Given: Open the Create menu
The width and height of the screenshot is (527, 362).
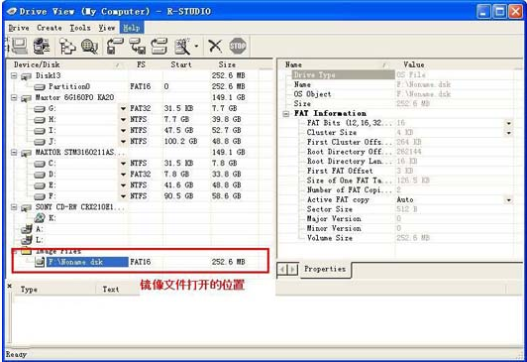Looking at the screenshot, I should point(50,28).
